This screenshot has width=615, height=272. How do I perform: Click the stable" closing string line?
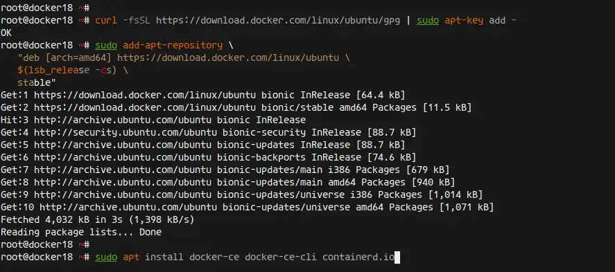(37, 82)
